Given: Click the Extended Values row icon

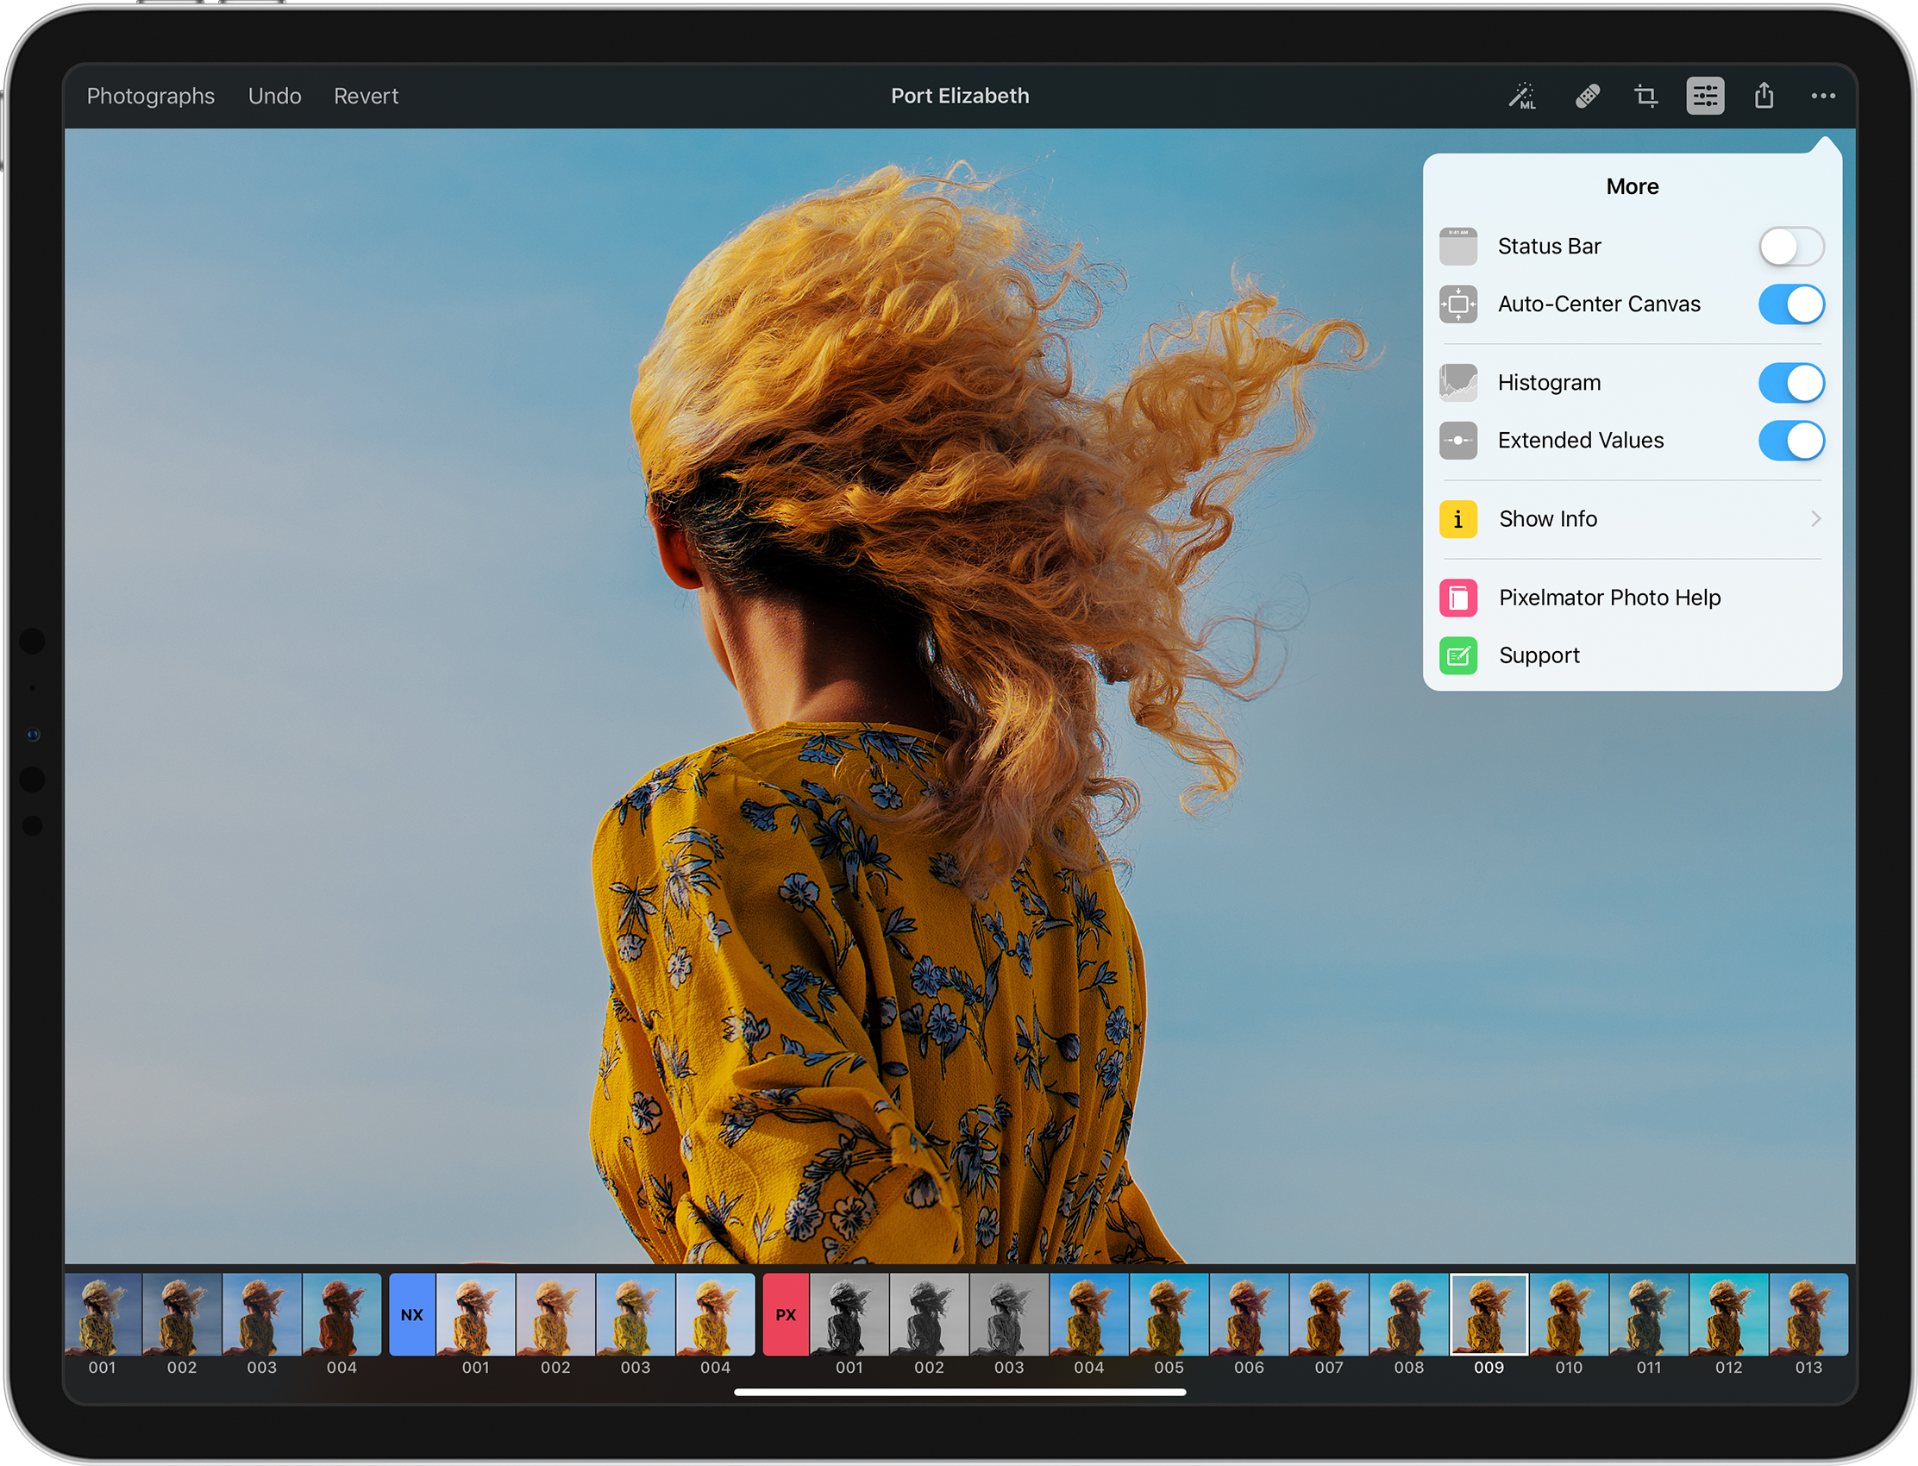Looking at the screenshot, I should coord(1458,440).
